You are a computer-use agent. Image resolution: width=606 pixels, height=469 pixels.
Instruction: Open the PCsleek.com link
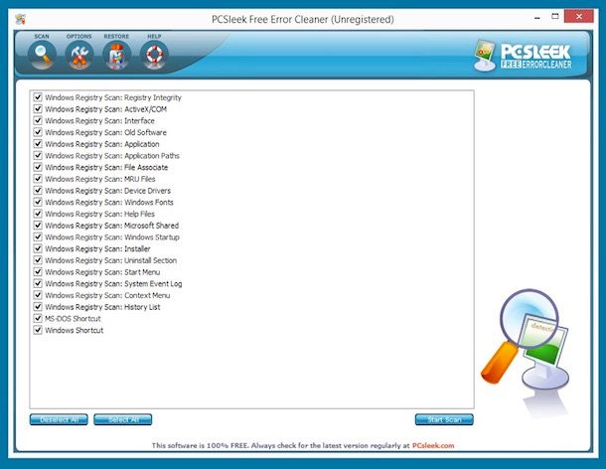433,445
